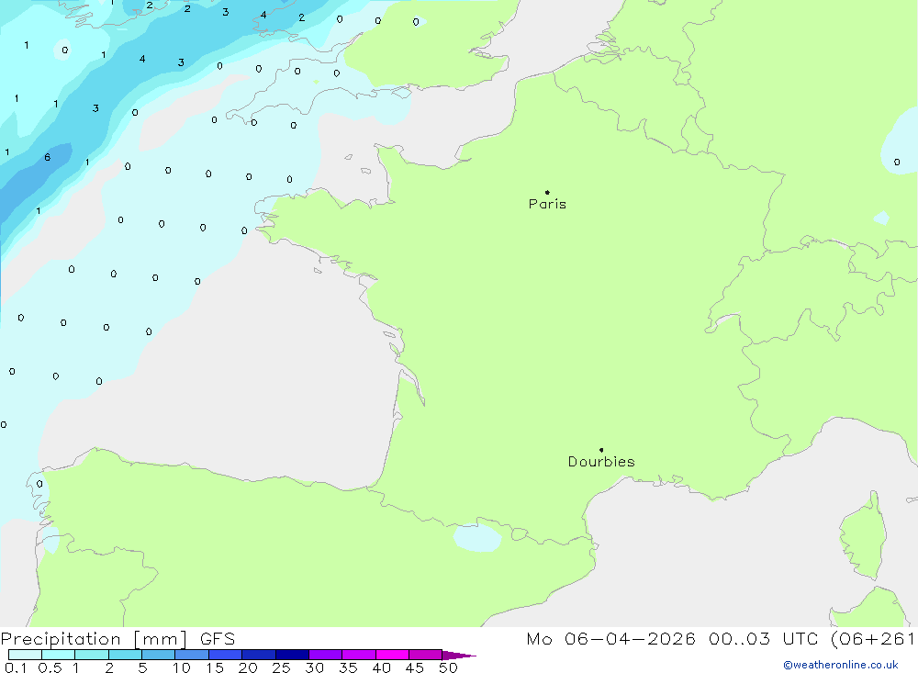The height and width of the screenshot is (673, 918).
Task: Click the pale cyan precipitation patch in the Pyrenees
Action: click(x=477, y=537)
